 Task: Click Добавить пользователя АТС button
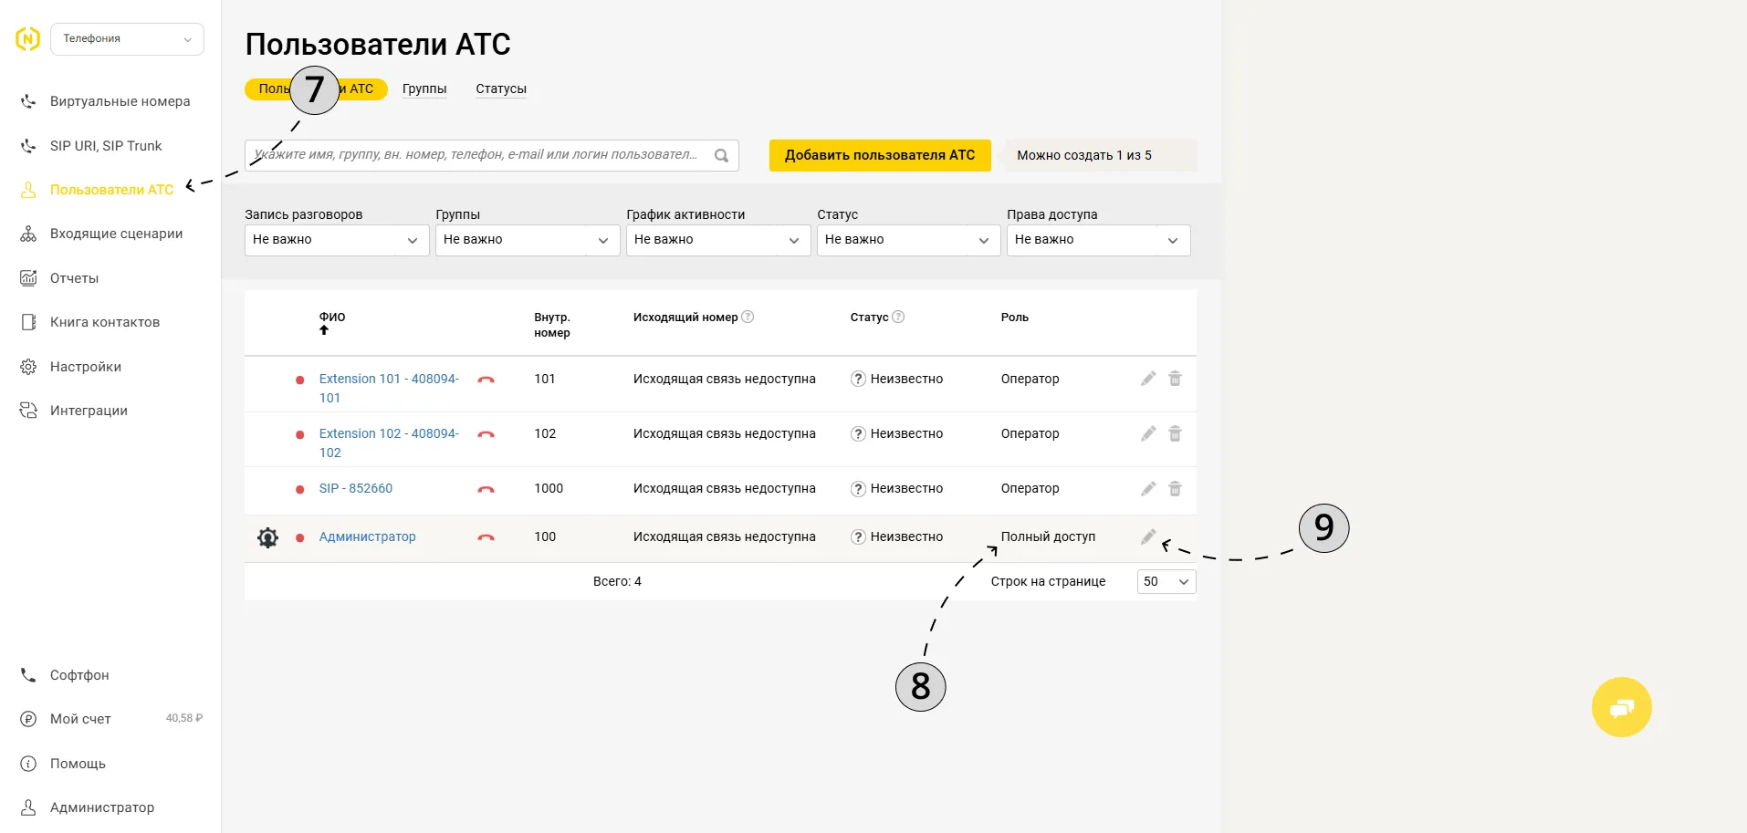[880, 155]
